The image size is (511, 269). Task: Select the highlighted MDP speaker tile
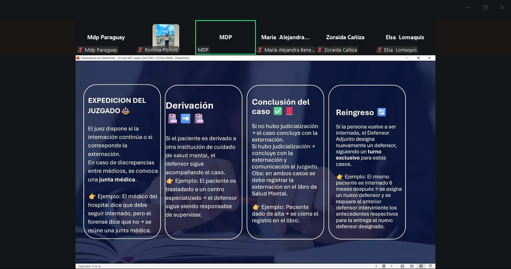(226, 37)
